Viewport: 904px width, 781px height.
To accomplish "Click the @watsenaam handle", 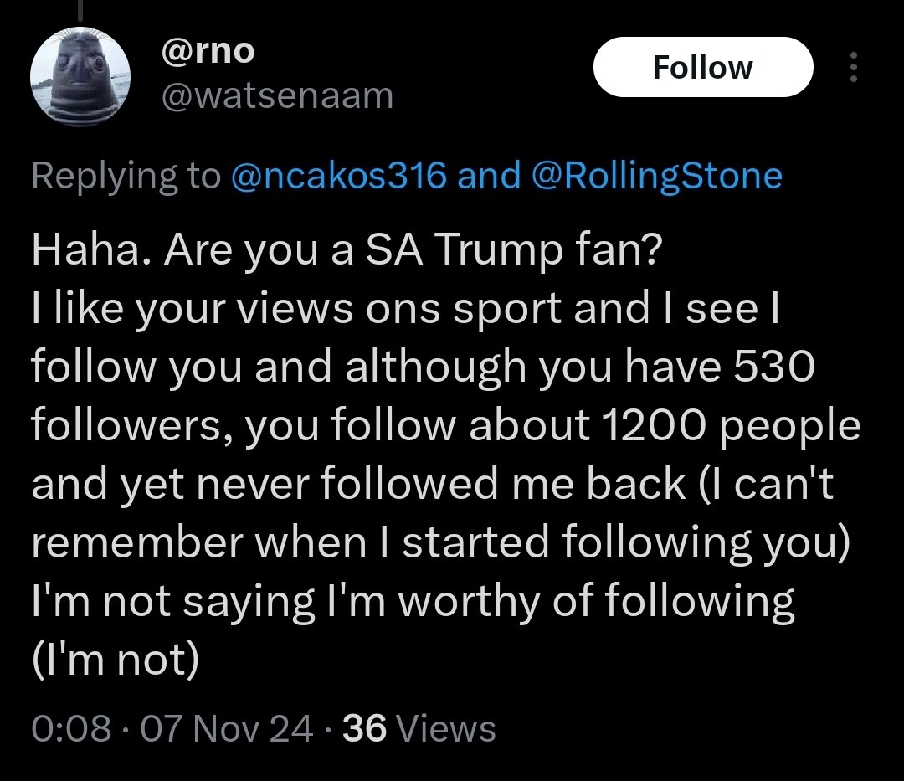I will [x=276, y=97].
